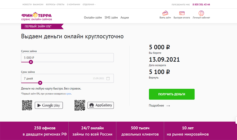Click the AppGallery QR code

(x=80, y=105)
